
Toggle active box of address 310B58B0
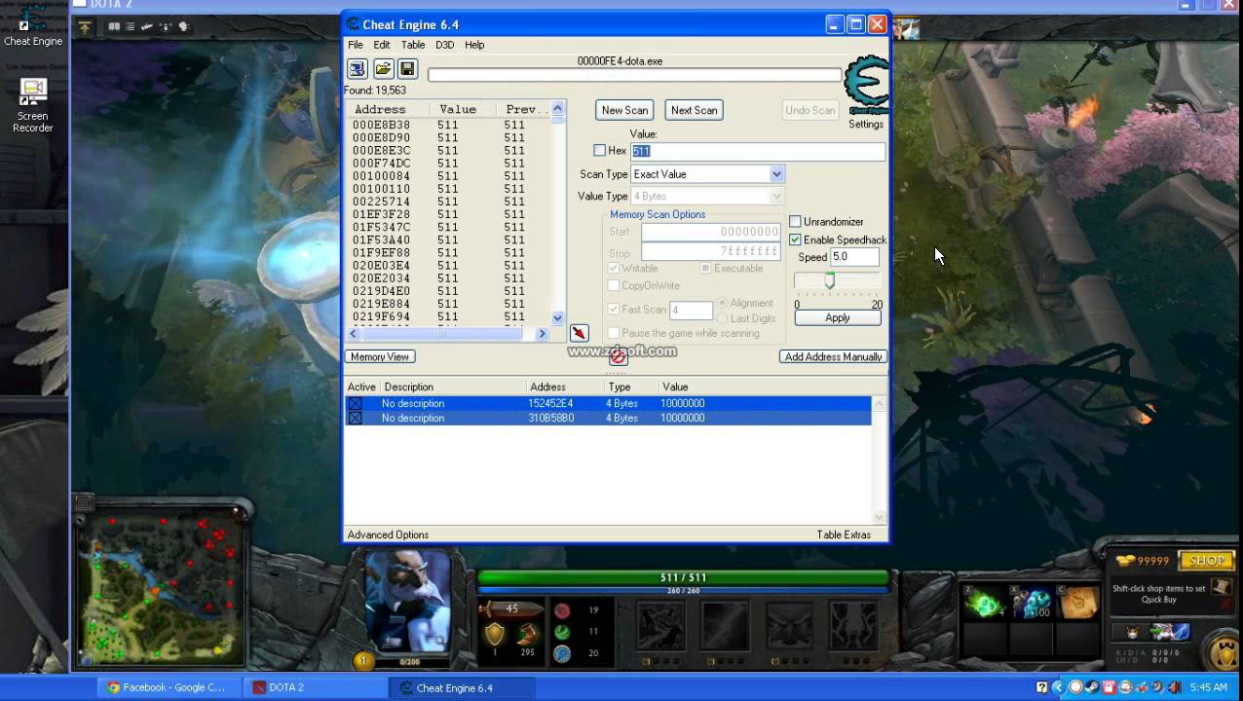355,418
